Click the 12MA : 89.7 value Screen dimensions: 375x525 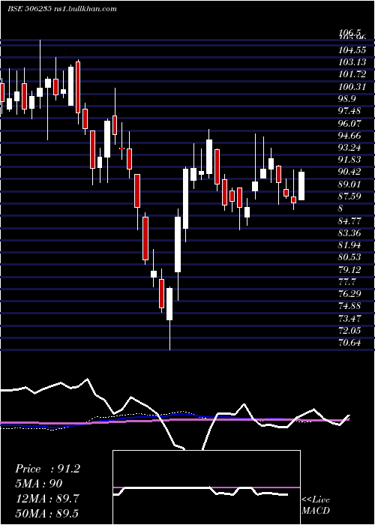tap(47, 499)
